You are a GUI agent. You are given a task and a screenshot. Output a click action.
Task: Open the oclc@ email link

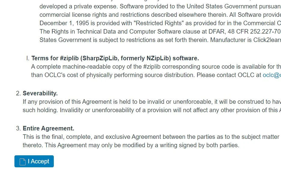[272, 75]
